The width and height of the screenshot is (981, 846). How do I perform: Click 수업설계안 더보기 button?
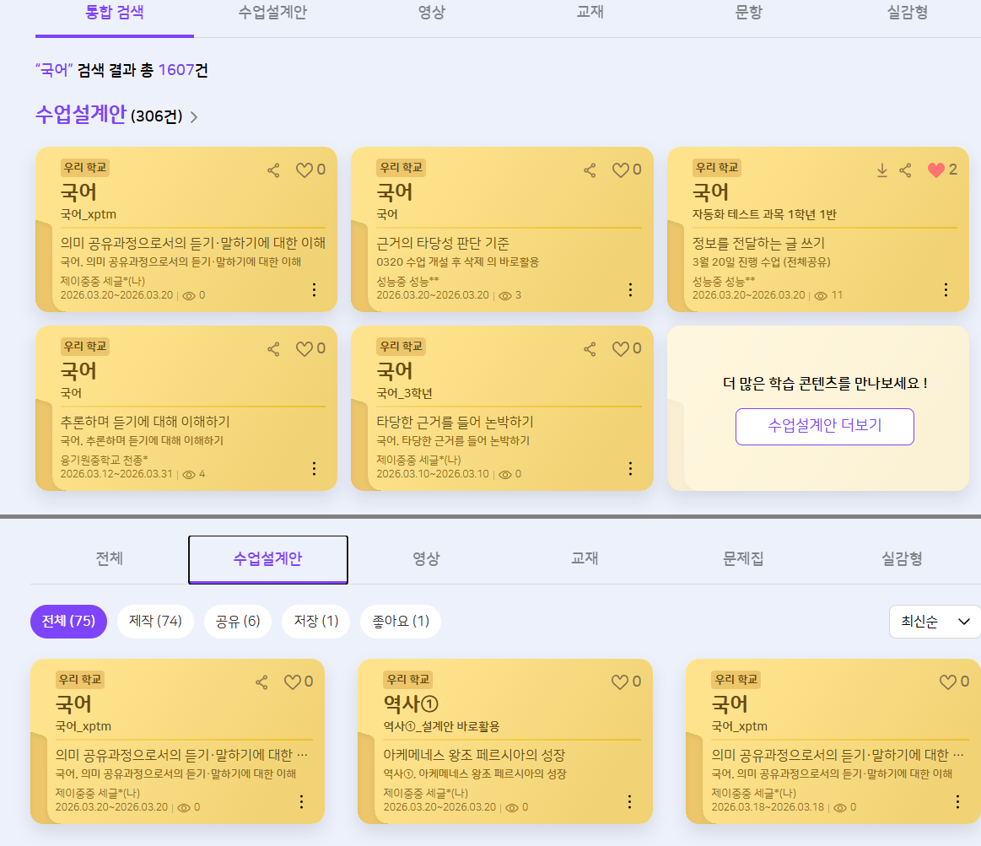pyautogui.click(x=824, y=426)
